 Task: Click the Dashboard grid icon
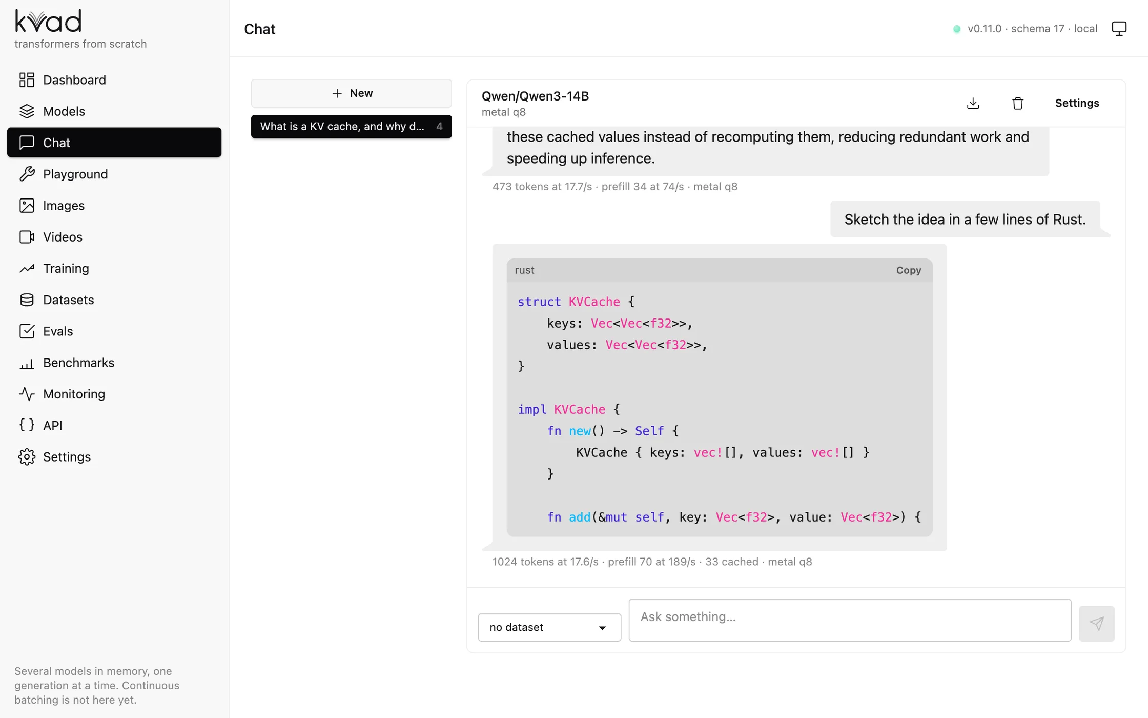(27, 80)
